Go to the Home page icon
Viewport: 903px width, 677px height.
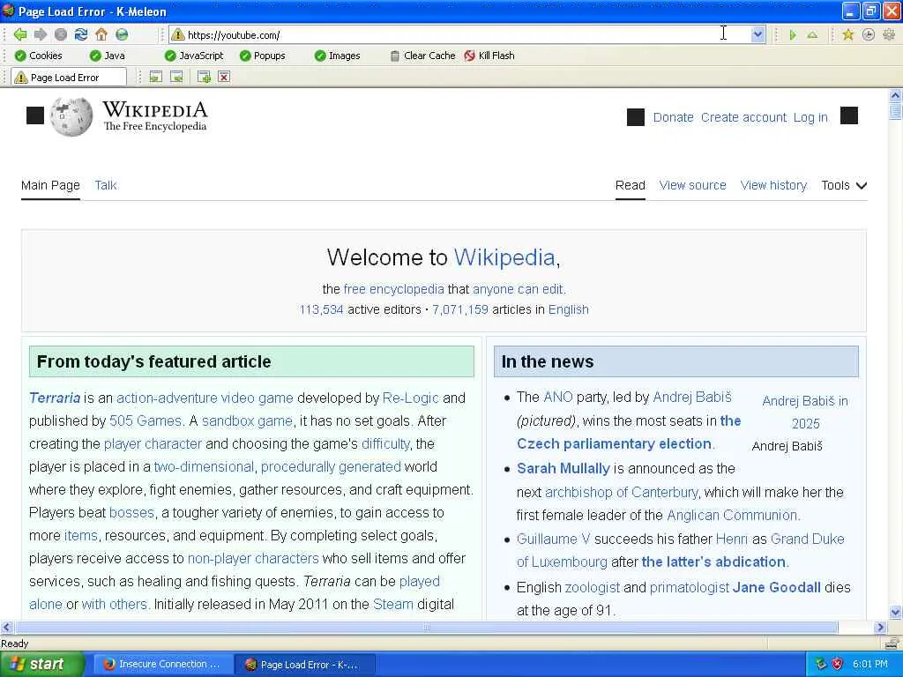101,34
